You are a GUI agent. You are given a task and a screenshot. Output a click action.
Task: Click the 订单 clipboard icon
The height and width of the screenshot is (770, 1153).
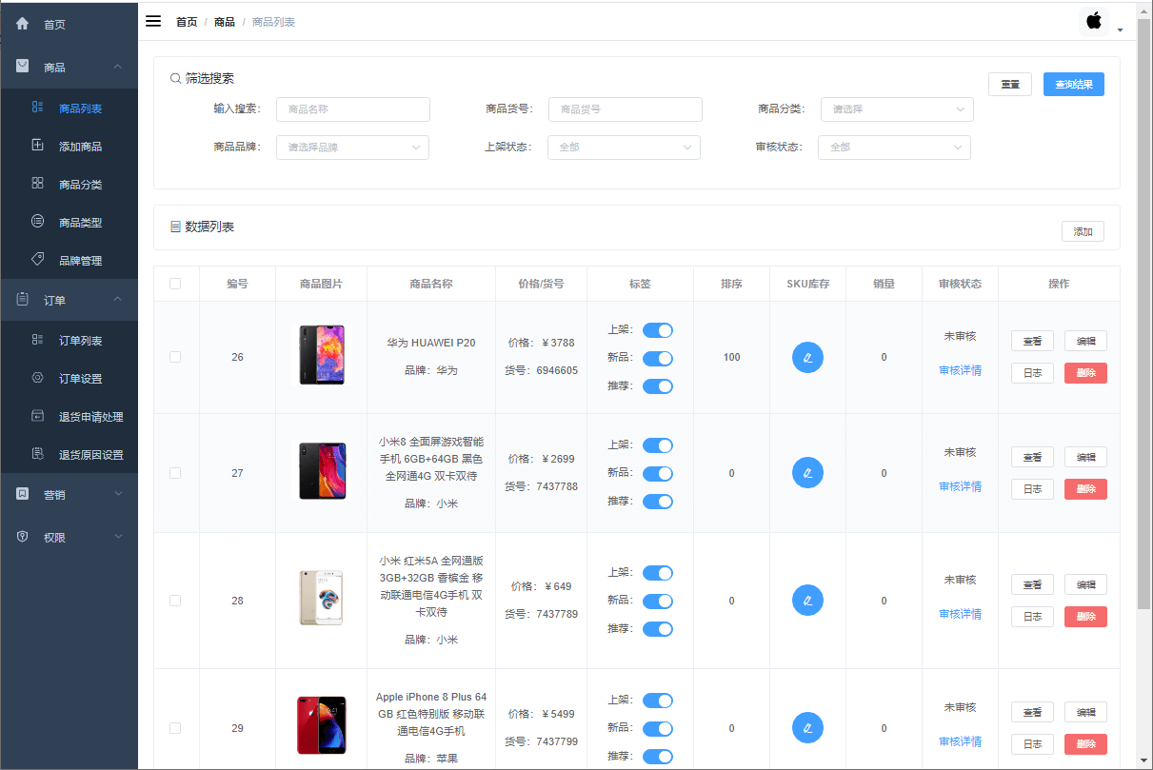pos(23,299)
